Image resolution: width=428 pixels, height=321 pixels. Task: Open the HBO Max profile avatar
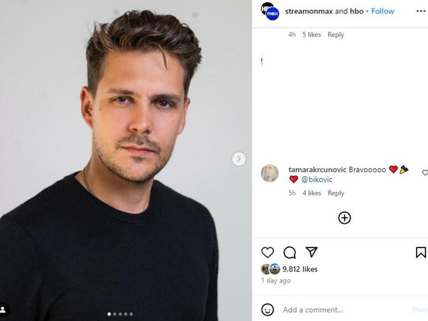point(270,11)
